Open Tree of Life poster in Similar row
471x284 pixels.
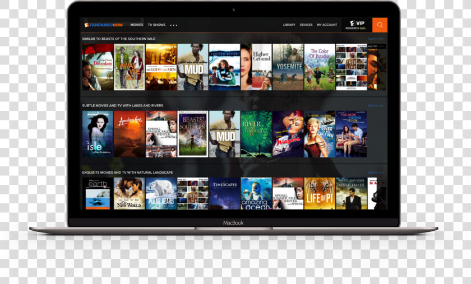[351, 67]
